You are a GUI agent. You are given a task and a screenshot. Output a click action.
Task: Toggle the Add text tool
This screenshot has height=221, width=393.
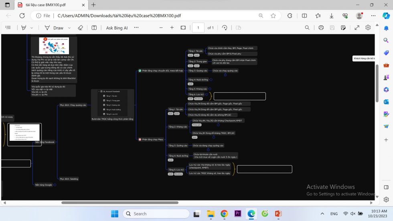coord(94,28)
